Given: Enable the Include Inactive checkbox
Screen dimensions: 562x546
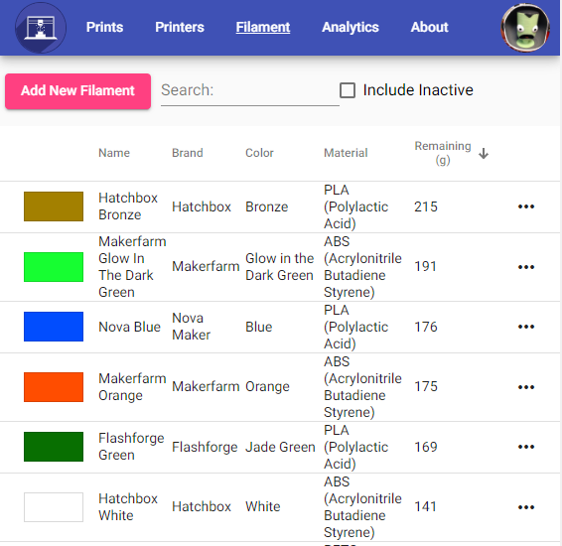Looking at the screenshot, I should pos(348,90).
